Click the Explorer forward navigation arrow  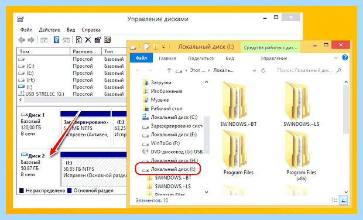point(150,70)
